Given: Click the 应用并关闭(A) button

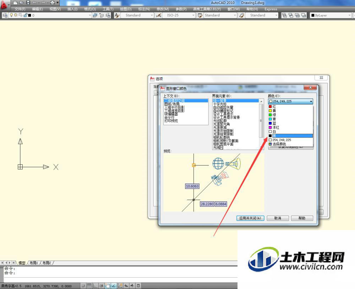Looking at the screenshot, I should pyautogui.click(x=250, y=218).
